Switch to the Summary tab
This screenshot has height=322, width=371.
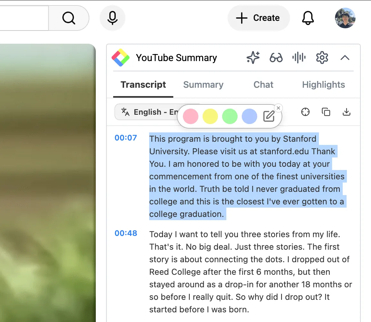click(x=203, y=85)
